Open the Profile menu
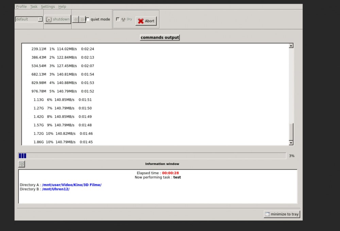This screenshot has width=340, height=231. pos(21,6)
